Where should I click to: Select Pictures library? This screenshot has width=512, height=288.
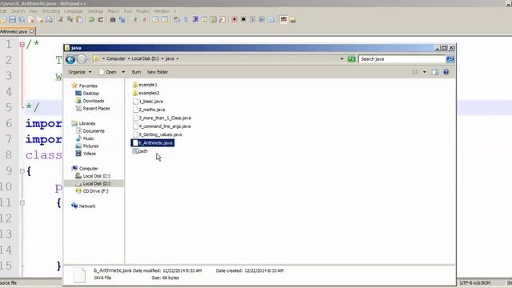(87, 146)
